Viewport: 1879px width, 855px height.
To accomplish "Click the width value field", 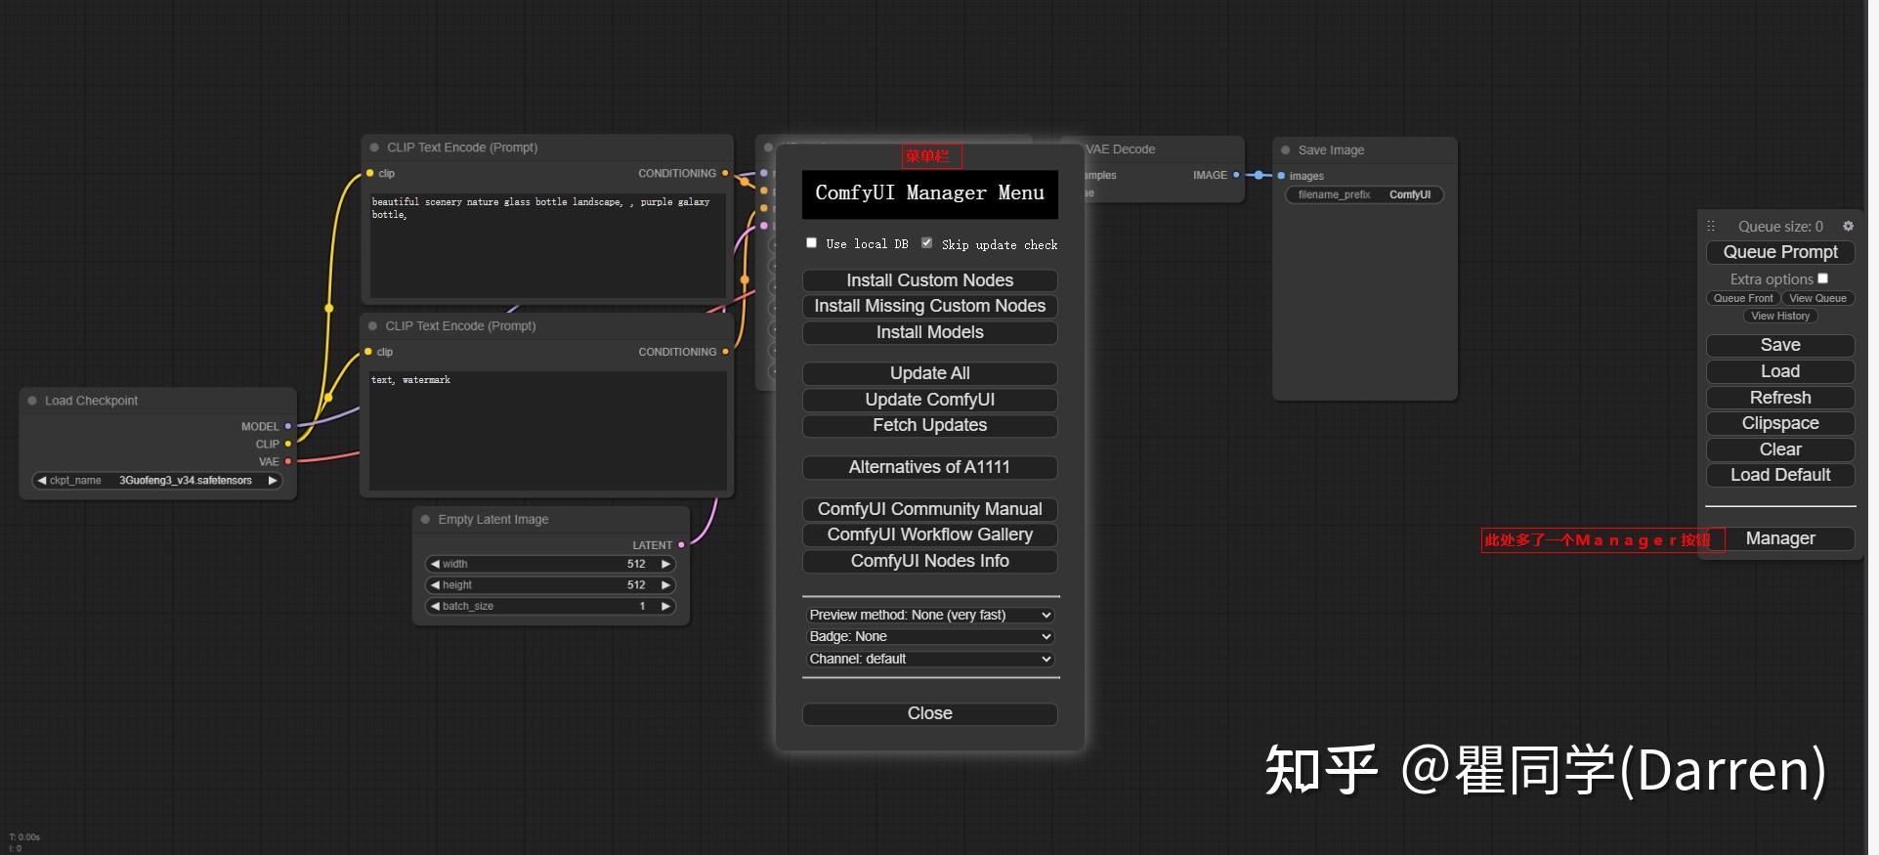I will (x=550, y=564).
